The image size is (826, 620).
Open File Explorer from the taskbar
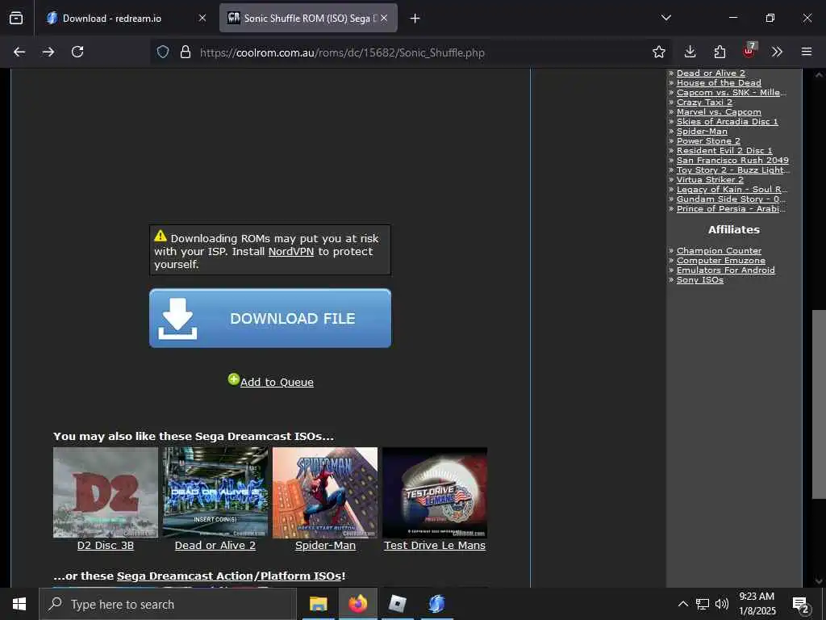(318, 604)
